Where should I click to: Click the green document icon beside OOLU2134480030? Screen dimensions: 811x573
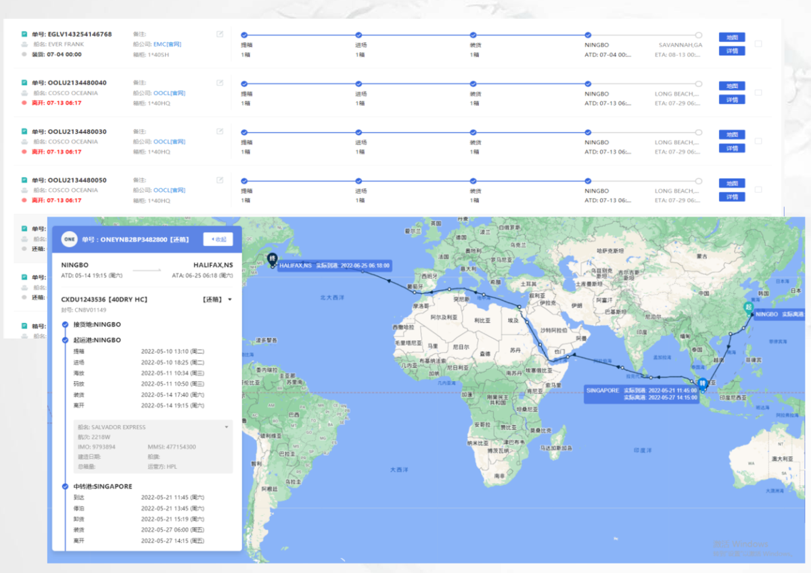(x=24, y=132)
